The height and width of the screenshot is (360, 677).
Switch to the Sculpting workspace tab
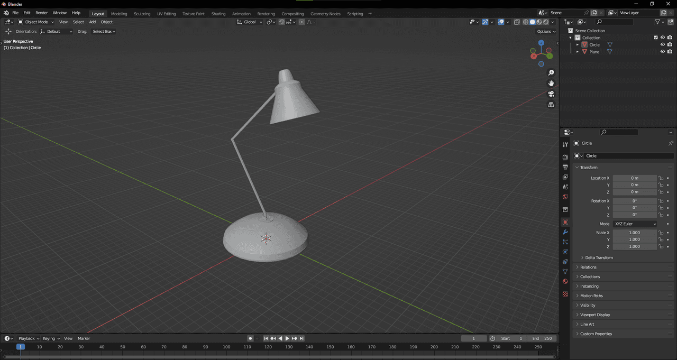pos(142,14)
